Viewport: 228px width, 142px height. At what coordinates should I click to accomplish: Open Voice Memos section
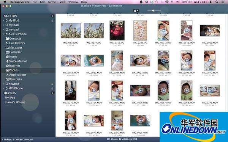pos(16,61)
